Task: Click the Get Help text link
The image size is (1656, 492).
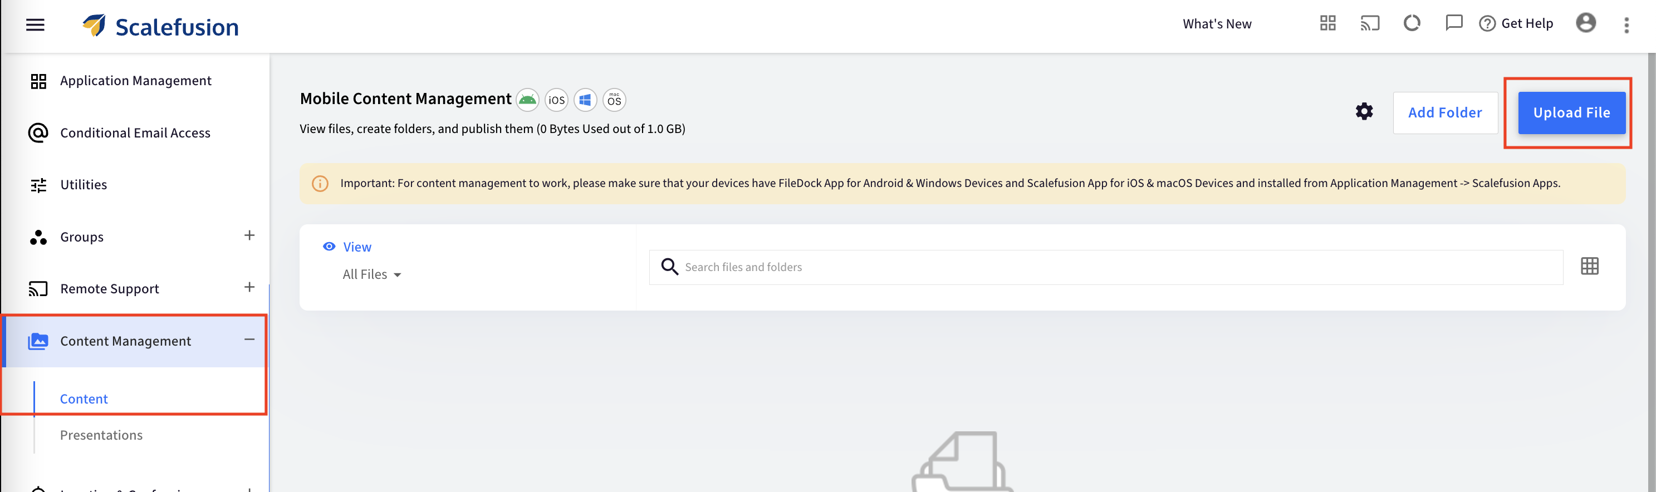Action: click(1527, 24)
